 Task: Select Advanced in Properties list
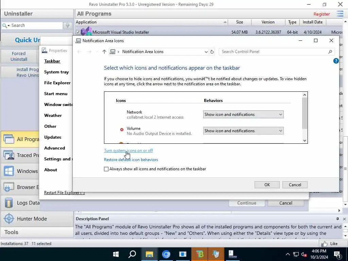click(x=54, y=148)
